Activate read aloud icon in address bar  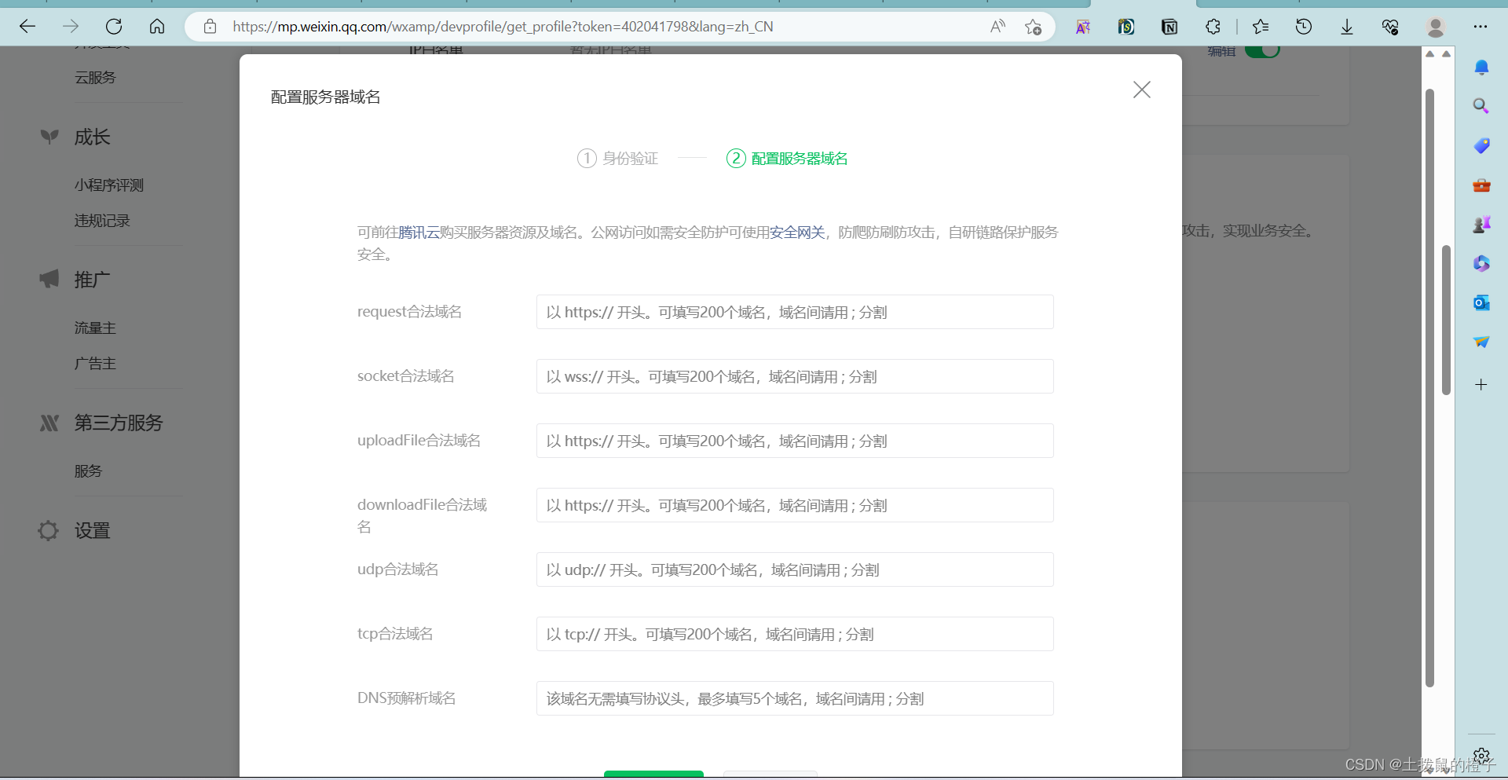coord(997,27)
